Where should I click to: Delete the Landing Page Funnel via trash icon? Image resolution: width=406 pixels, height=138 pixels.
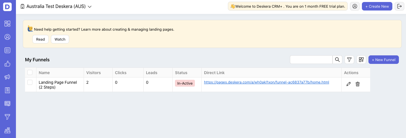pos(358,84)
